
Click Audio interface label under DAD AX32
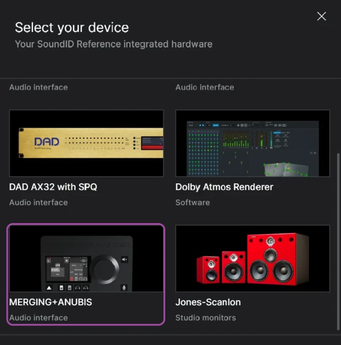tap(38, 203)
